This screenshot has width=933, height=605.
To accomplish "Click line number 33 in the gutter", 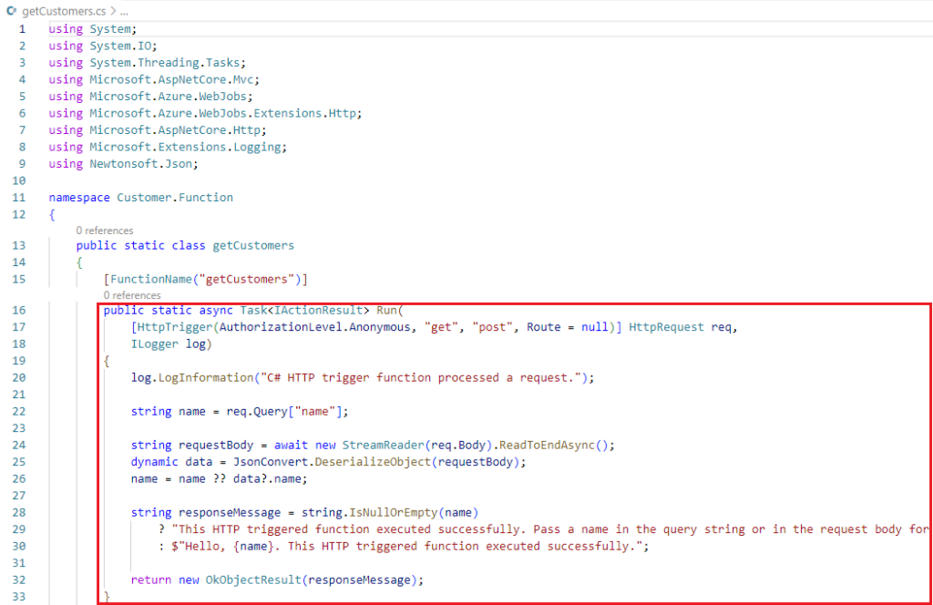I will click(x=20, y=596).
